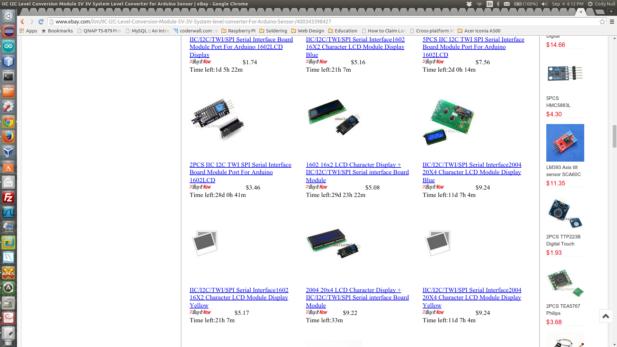Open Dropbox tray indicator
Viewport: 617px width, 347px height.
point(469,4)
